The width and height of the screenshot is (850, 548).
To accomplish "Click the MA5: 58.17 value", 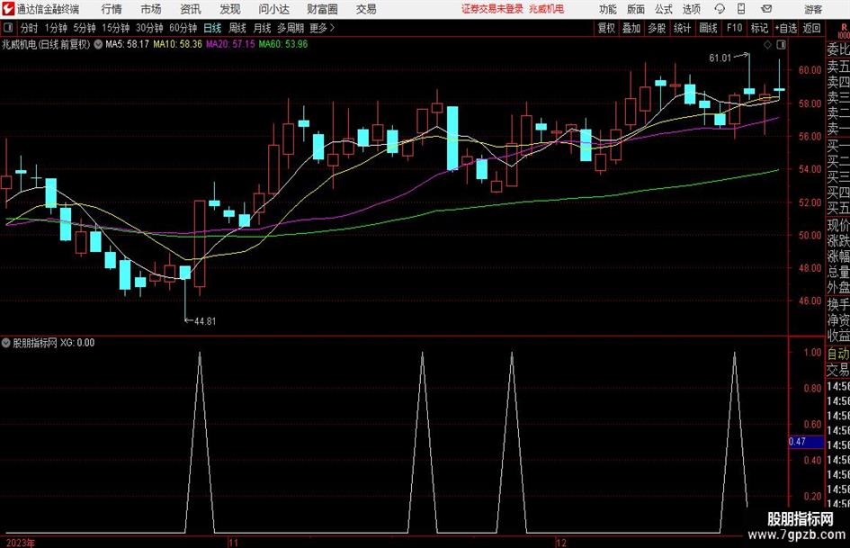I will [127, 44].
